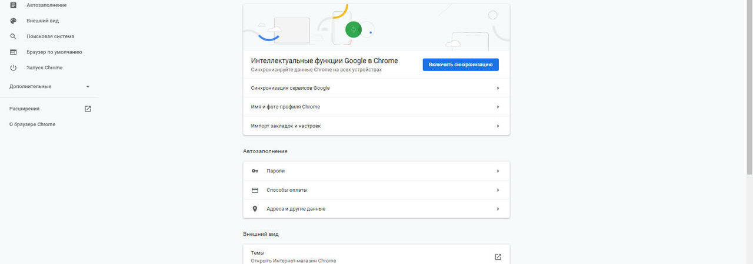Viewport: 753px width, 264px height.
Task: Click the Поисковая система magnifier icon
Action: pos(13,36)
